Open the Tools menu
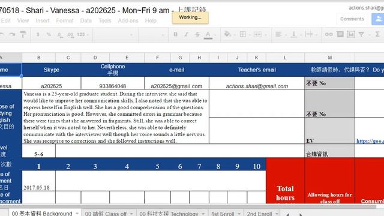 [105, 21]
